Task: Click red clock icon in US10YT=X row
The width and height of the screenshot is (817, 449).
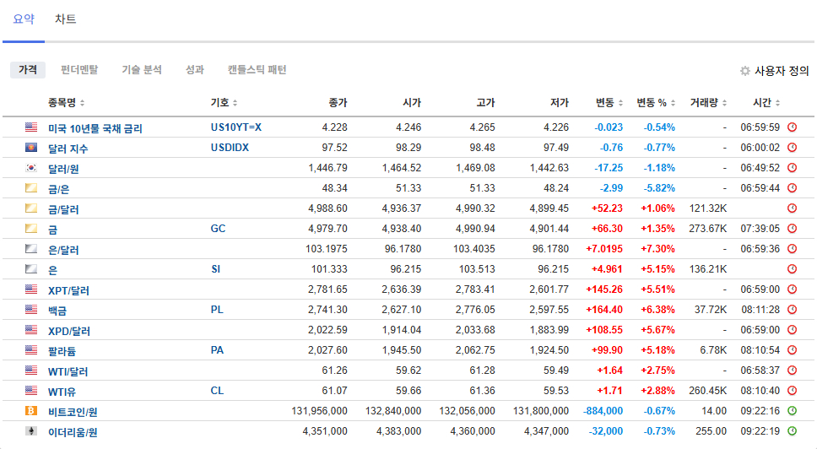Action: coord(792,127)
